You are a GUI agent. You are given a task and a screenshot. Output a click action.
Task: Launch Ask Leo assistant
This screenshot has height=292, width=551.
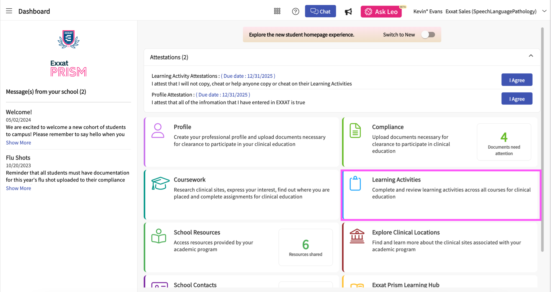pyautogui.click(x=381, y=11)
